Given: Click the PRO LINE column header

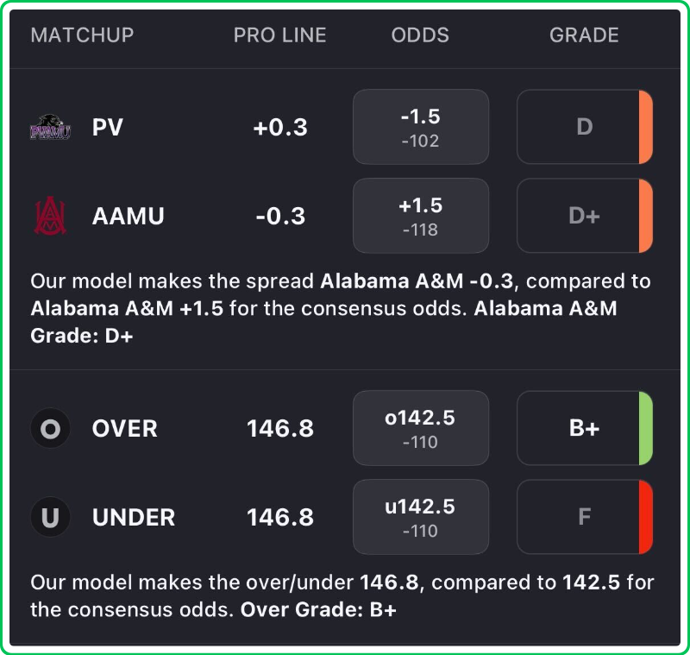Looking at the screenshot, I should click(x=280, y=35).
